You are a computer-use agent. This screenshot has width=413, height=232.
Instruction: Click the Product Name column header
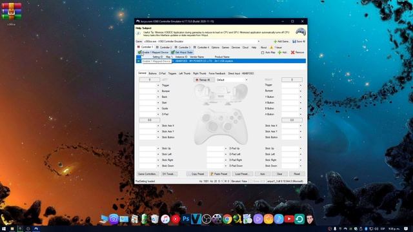[222, 57]
